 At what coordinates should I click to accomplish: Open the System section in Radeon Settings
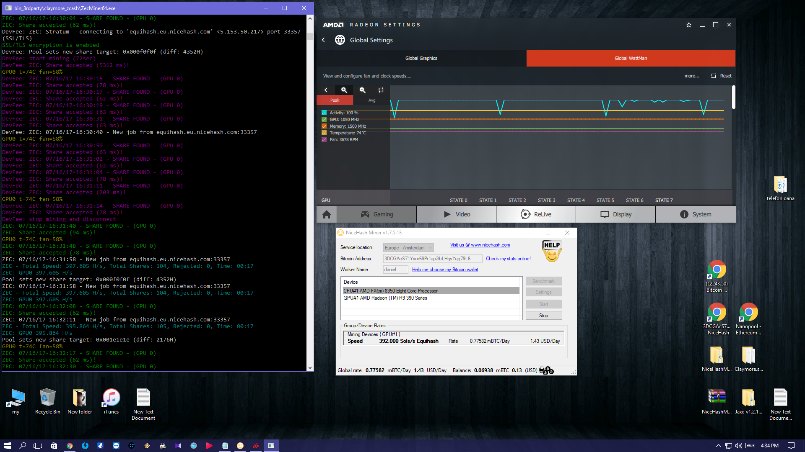[695, 214]
